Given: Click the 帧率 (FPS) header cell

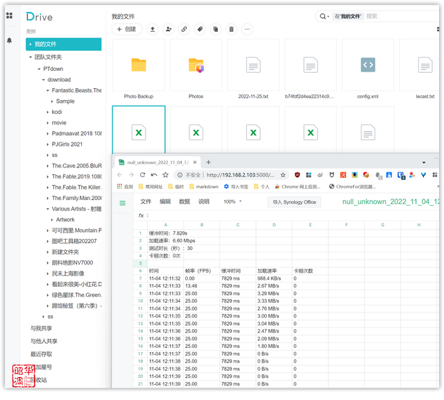Looking at the screenshot, I should 202,271.
